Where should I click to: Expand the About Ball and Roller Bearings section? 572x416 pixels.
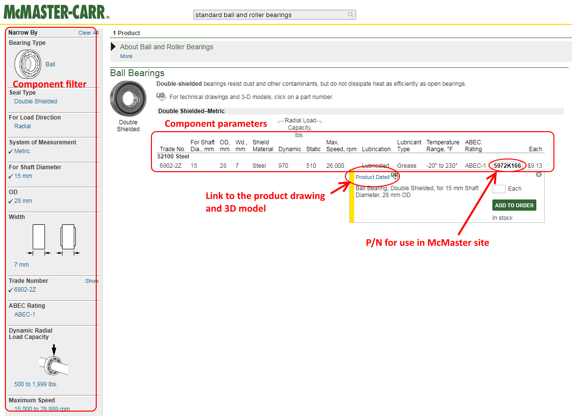[x=113, y=47]
